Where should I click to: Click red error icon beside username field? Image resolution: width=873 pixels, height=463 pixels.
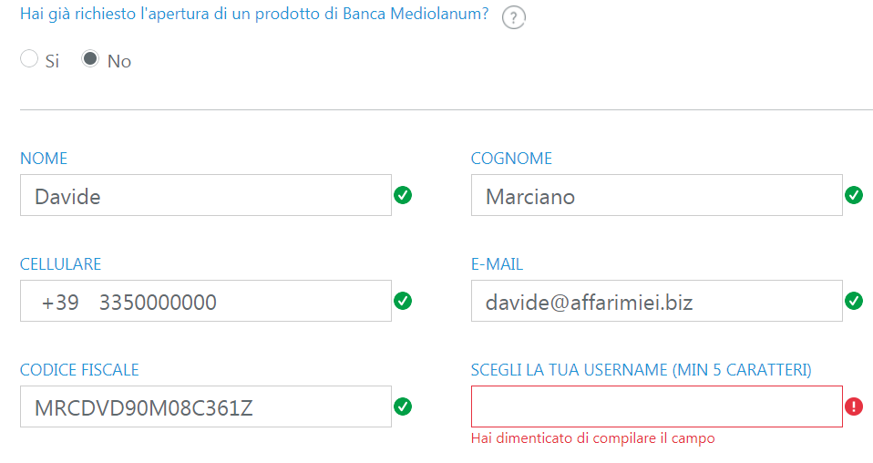click(854, 406)
